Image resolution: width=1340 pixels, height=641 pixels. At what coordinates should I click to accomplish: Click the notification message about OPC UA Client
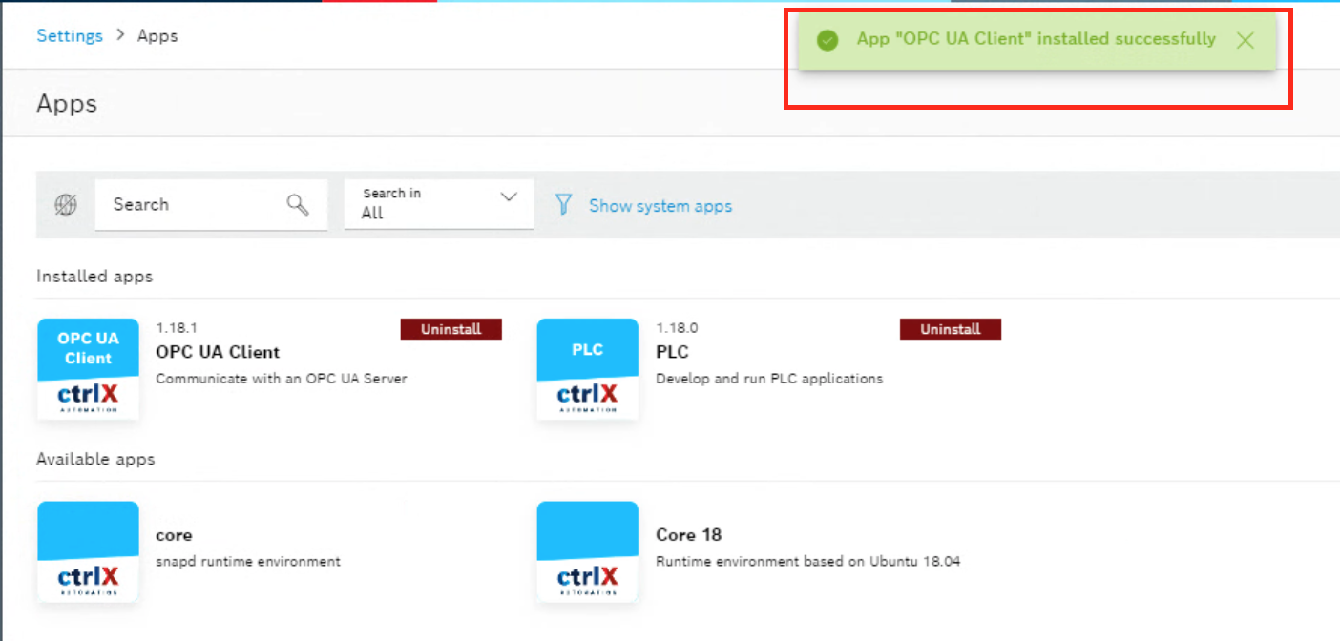click(x=1036, y=39)
